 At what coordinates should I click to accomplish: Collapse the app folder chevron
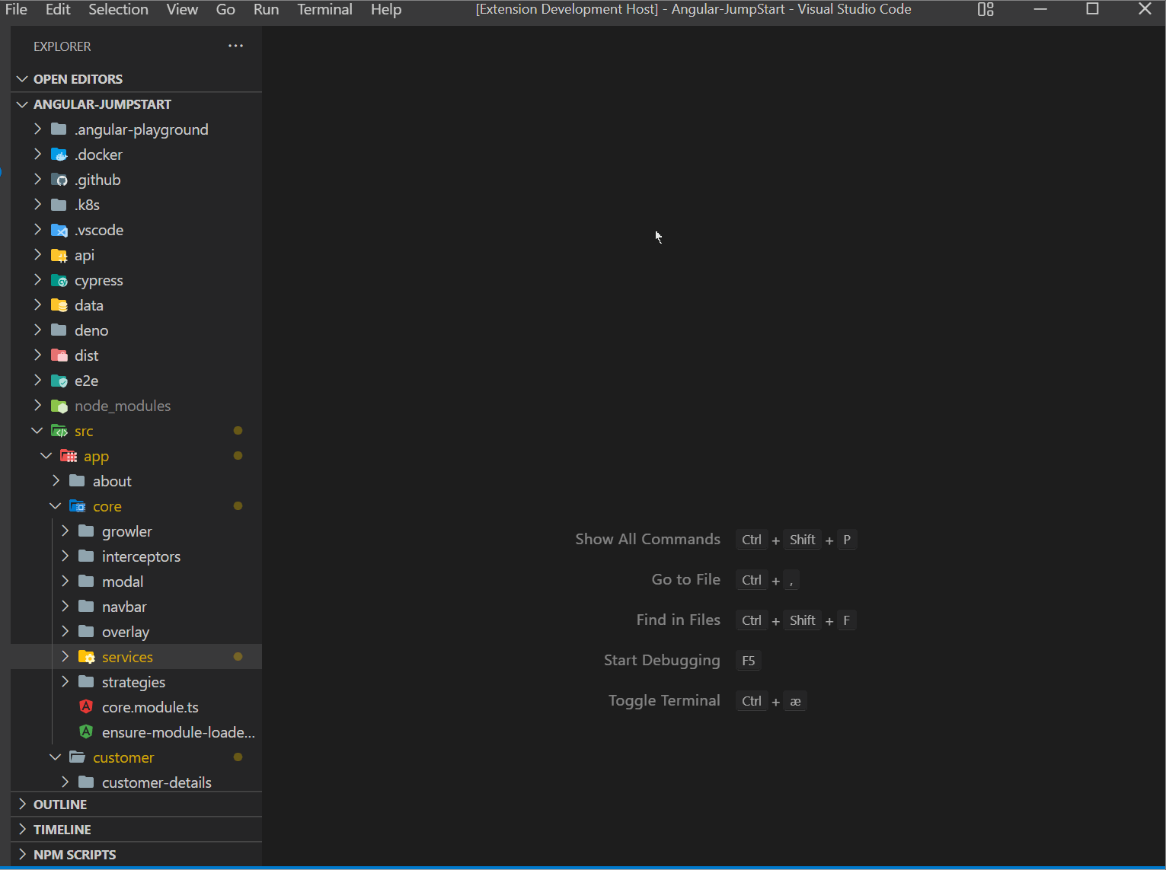point(46,456)
